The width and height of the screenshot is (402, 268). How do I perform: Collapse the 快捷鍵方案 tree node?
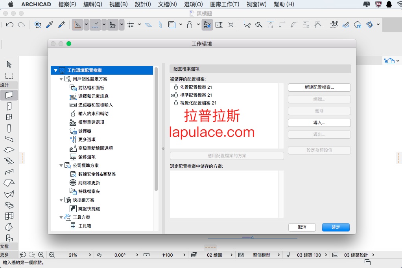tap(61, 200)
